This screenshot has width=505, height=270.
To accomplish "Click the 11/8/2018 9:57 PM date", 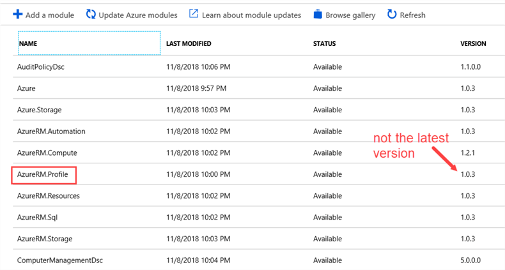I will (x=196, y=88).
